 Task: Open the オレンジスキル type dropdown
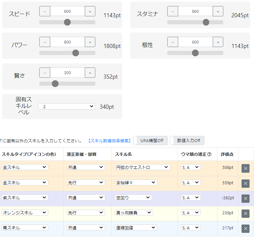point(25,213)
